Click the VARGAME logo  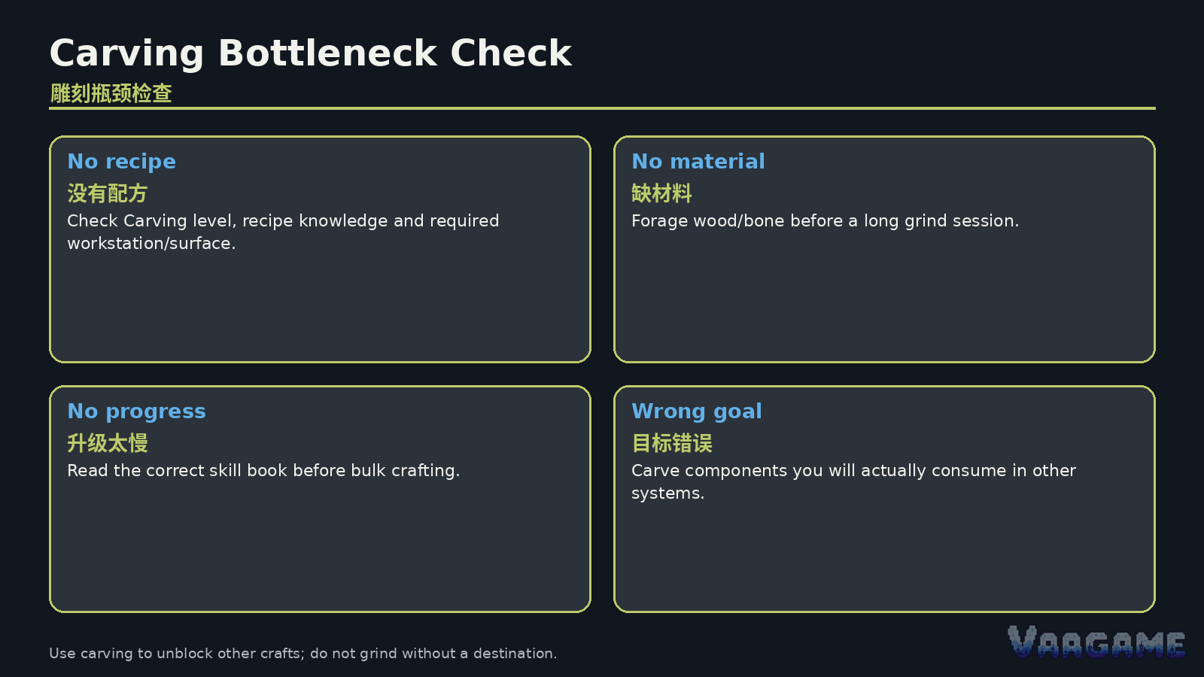click(1096, 642)
